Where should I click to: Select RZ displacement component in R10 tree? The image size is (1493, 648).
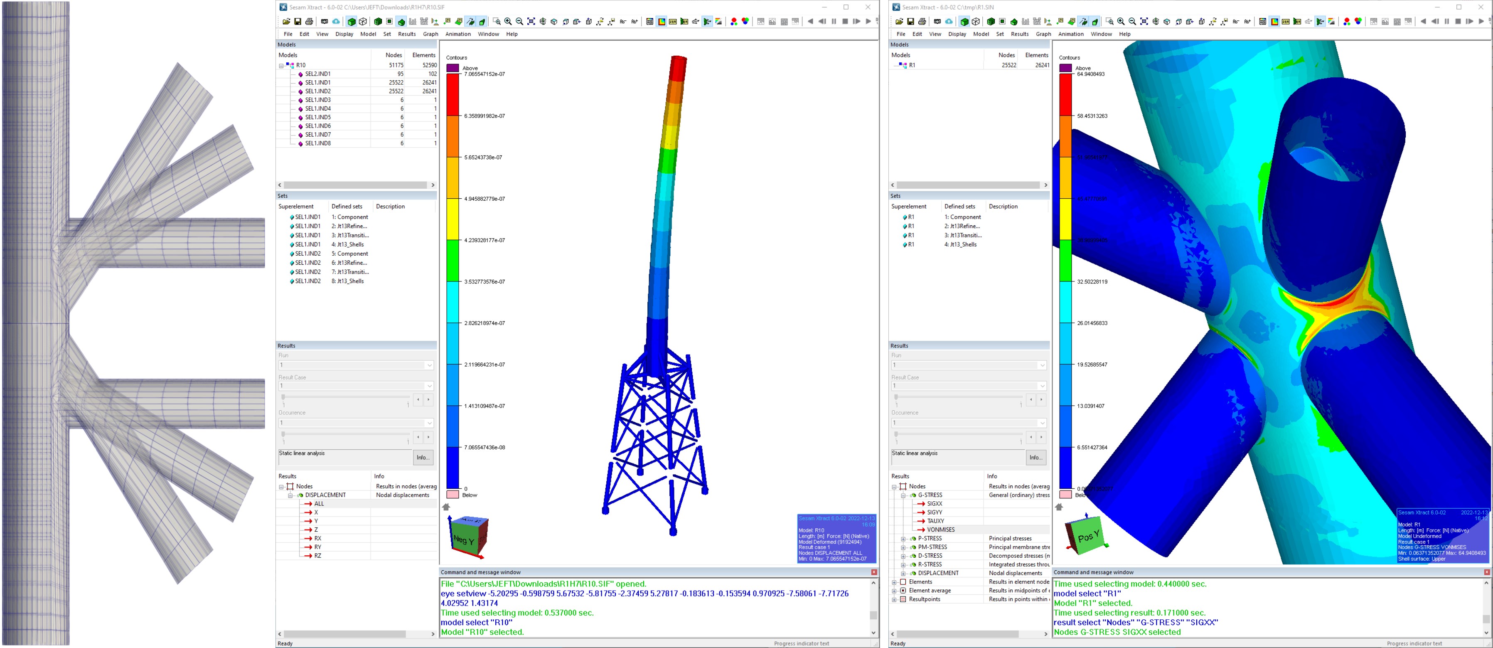point(317,556)
